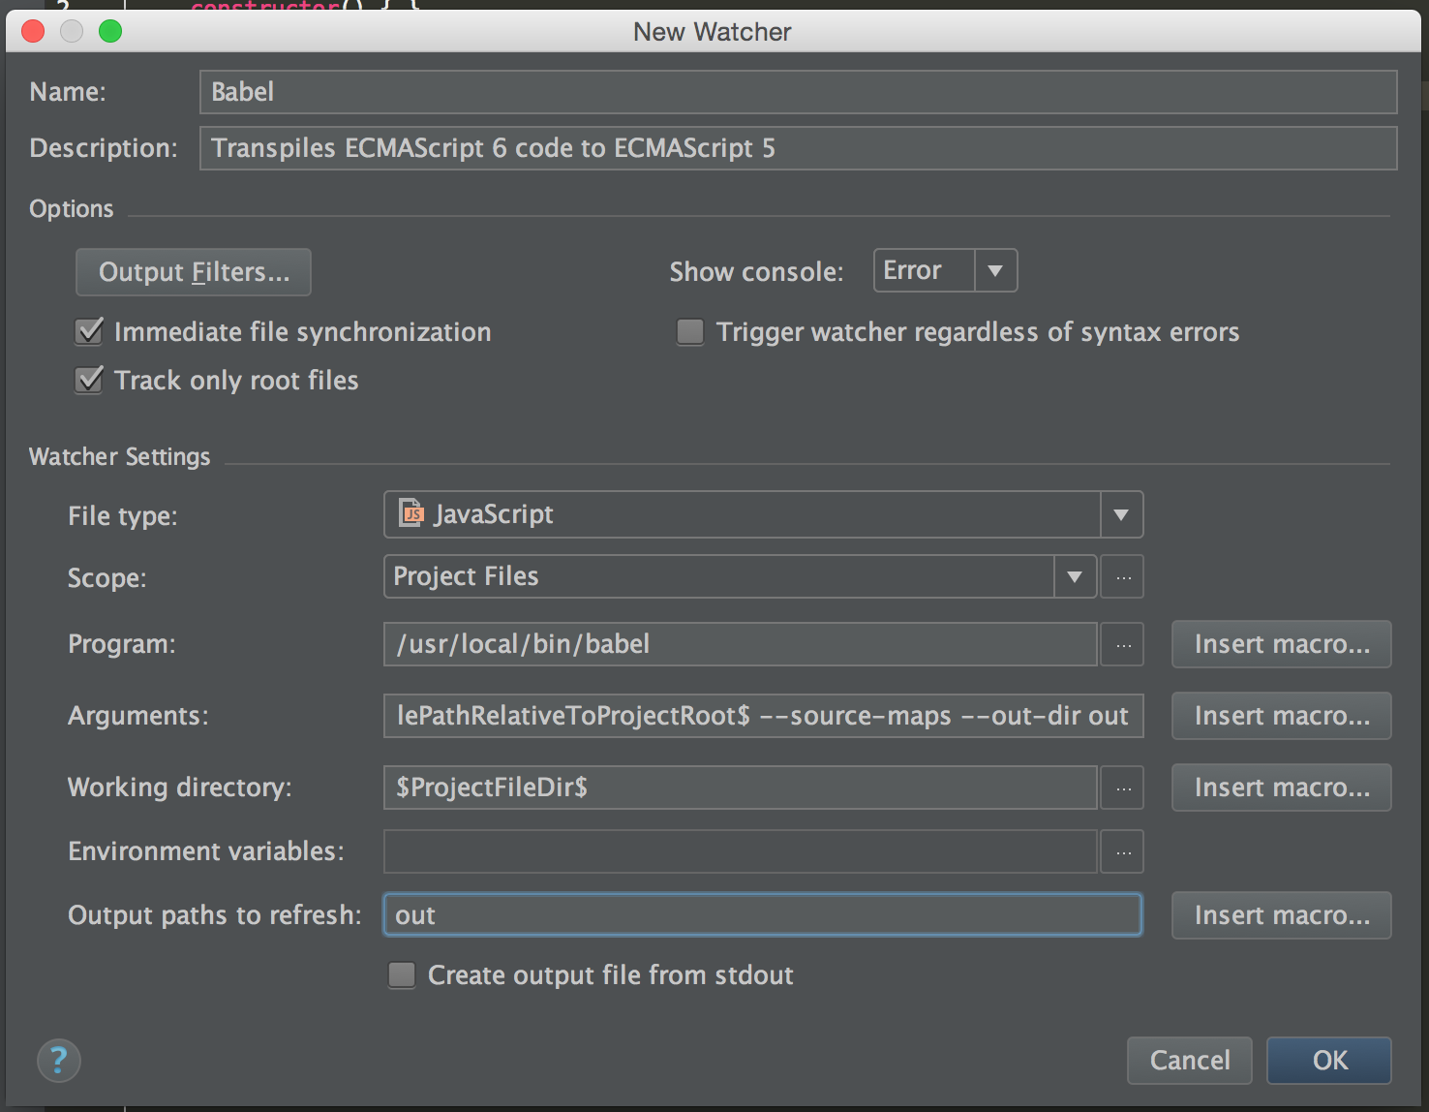Browse for Program path ellipsis button
Screen dimensions: 1429x1112
click(1123, 644)
